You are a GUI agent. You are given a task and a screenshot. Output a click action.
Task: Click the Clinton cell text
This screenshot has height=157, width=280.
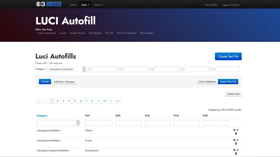(x=89, y=130)
